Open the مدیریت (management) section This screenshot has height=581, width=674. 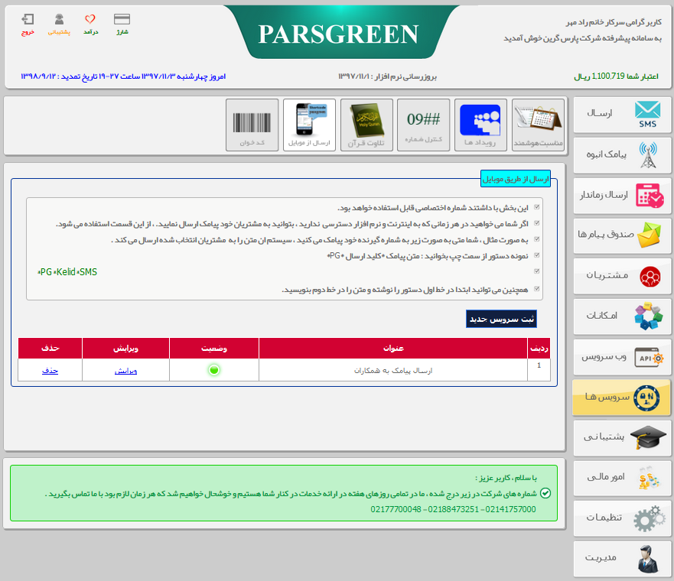[621, 559]
